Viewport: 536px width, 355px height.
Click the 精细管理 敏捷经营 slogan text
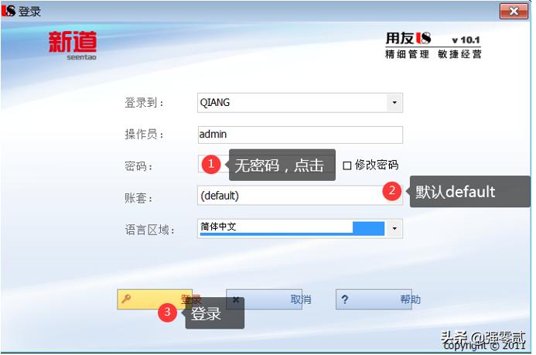(433, 54)
